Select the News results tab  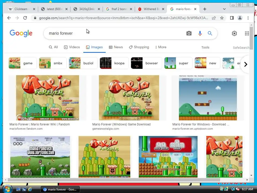[116, 47]
